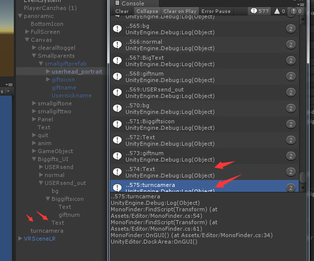Click info icon of the ..568:giftnum log
Viewport: 314px width, 261px height.
point(118,76)
